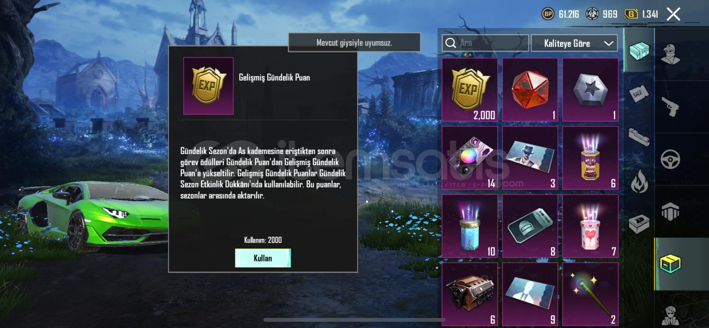This screenshot has height=328, width=709.
Task: Select the flame effects category icon
Action: click(x=639, y=181)
